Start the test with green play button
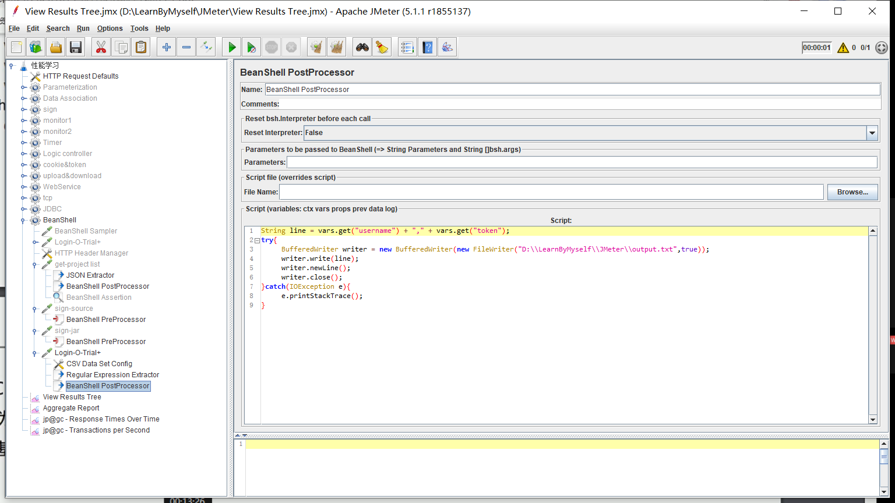The width and height of the screenshot is (895, 503). (x=232, y=47)
